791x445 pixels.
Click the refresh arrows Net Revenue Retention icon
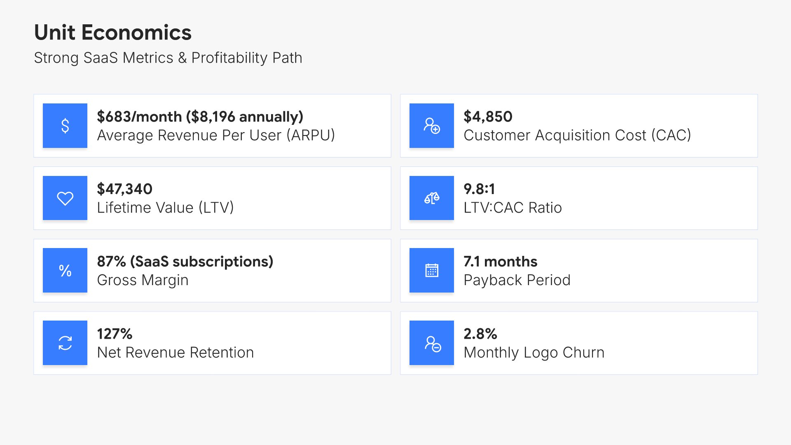[x=65, y=343]
